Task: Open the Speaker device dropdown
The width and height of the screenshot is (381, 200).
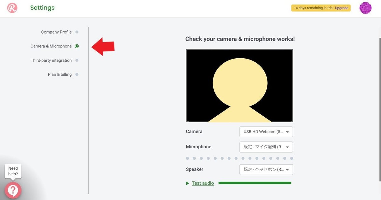Action: point(266,170)
